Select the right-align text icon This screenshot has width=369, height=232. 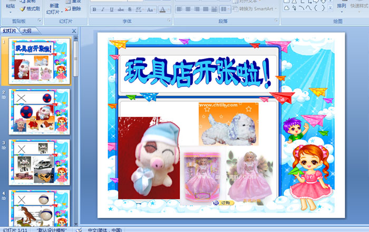(197, 9)
